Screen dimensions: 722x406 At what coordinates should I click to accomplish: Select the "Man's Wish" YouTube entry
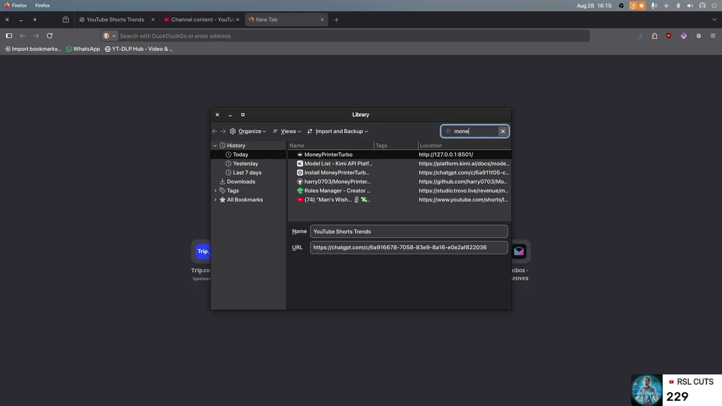coord(399,200)
